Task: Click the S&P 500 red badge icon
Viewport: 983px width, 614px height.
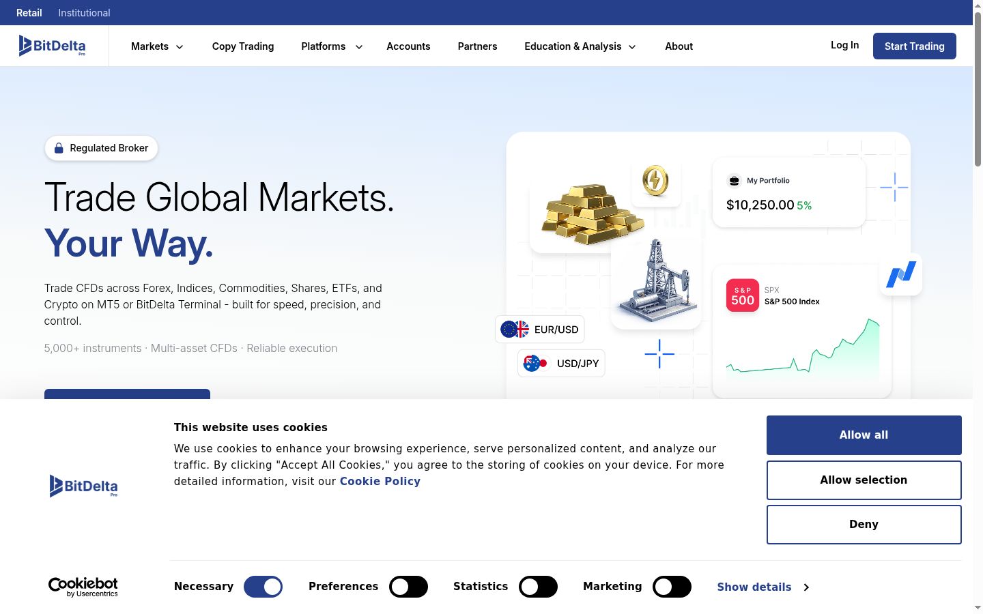Action: point(743,295)
